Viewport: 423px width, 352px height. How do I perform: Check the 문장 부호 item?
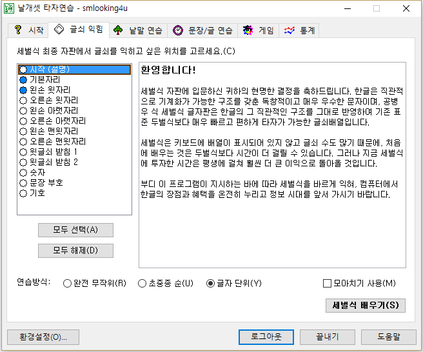tap(23, 183)
